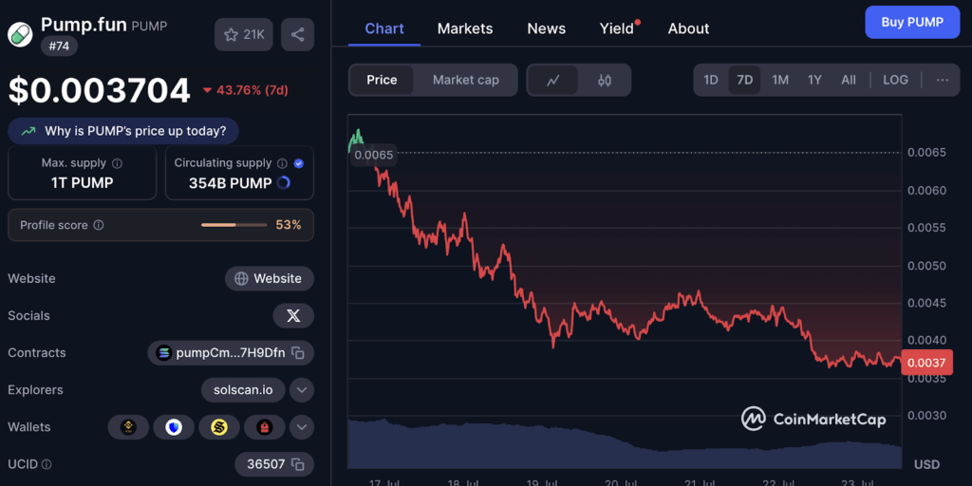Open the chart more options menu

(942, 80)
